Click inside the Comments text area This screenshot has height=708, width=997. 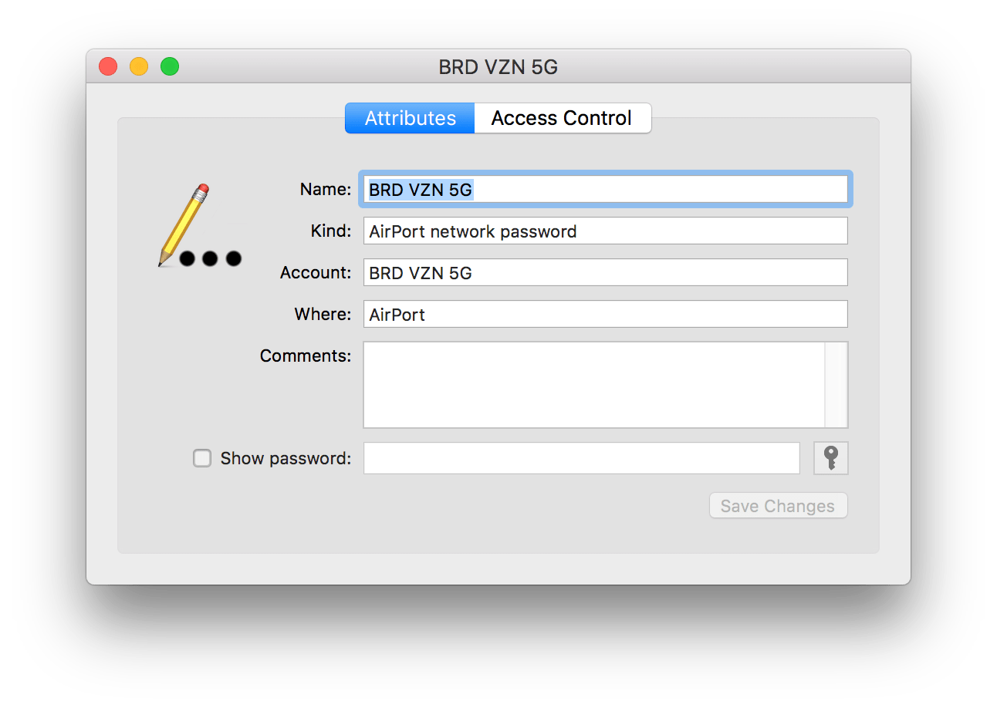[x=593, y=384]
